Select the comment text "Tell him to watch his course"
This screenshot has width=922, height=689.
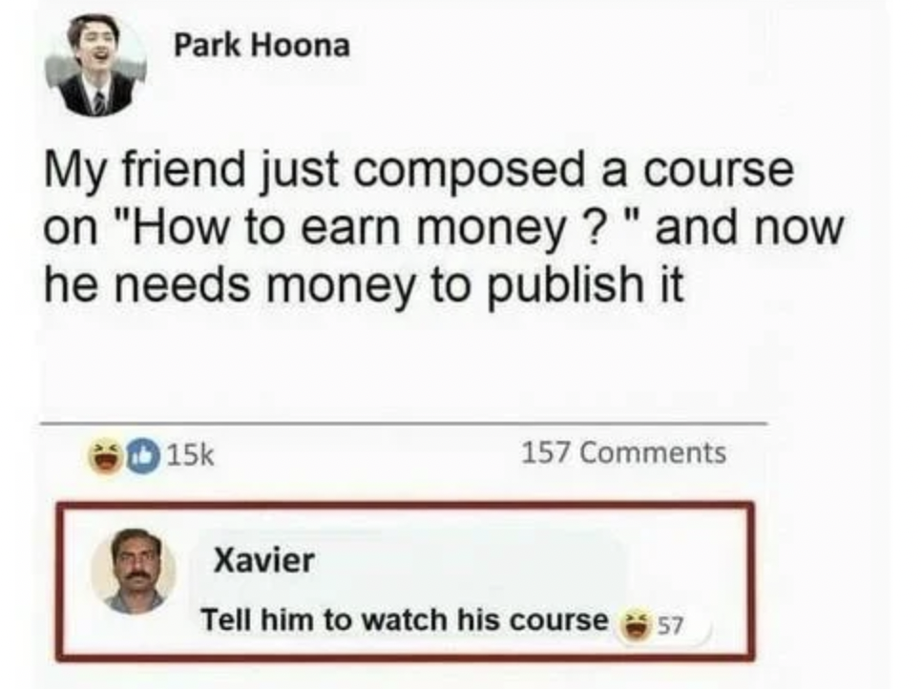point(405,620)
